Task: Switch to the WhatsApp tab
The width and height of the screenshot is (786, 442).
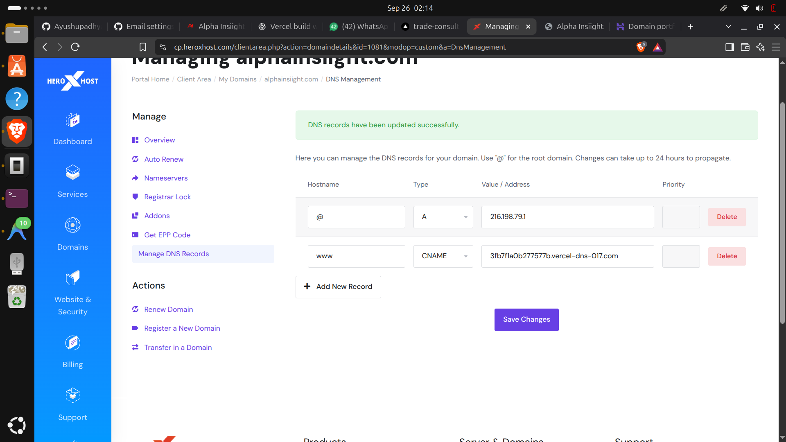Action: 359,27
